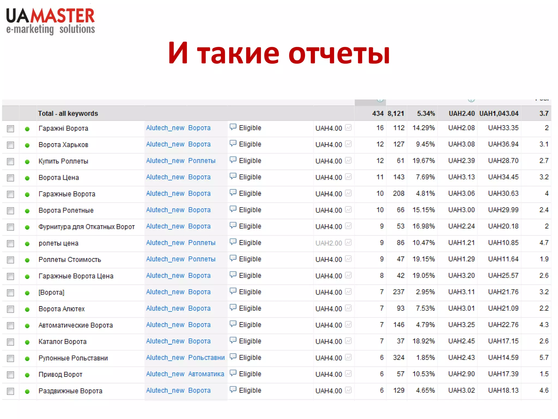Open Роллеты ad group in Купить Роллеты row

[x=202, y=161]
